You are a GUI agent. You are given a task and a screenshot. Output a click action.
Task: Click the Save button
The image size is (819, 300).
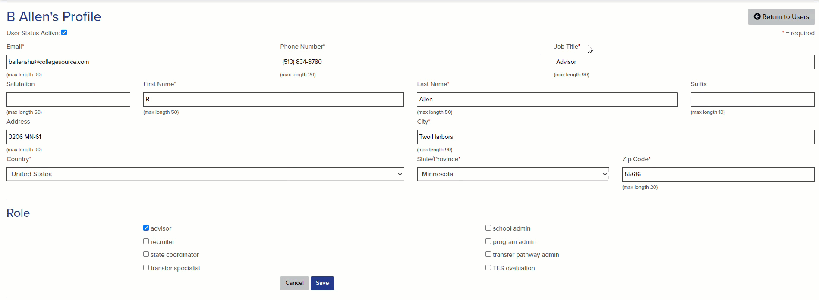pyautogui.click(x=322, y=283)
